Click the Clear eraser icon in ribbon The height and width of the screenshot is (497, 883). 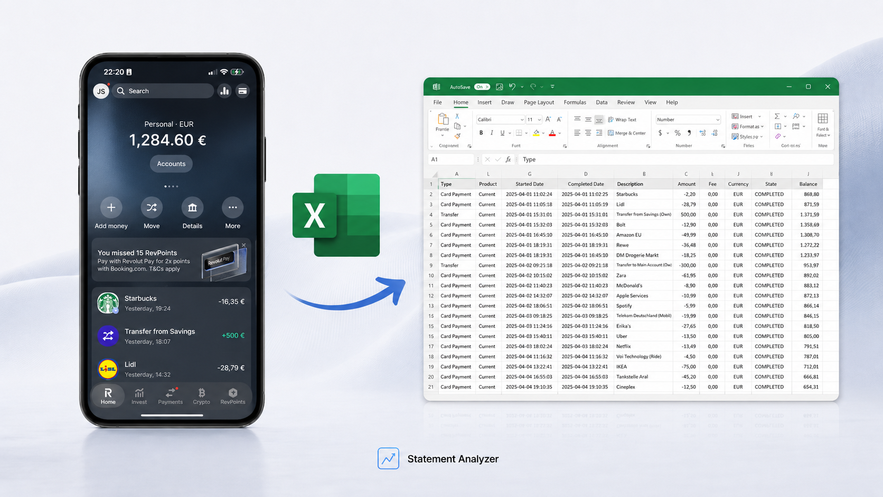[778, 136]
